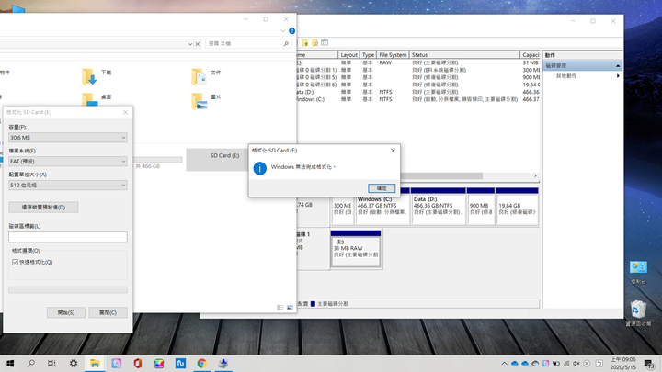662x372 pixels.
Task: Open the Office icon on the taskbar
Action: (x=138, y=363)
